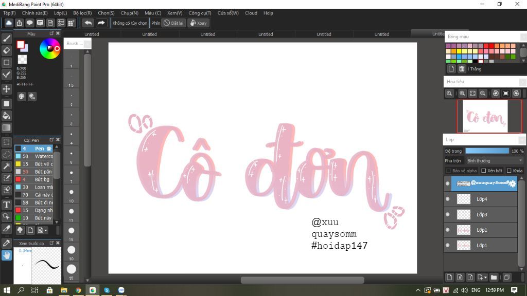Hide the Lớp3 layer

[447, 214]
